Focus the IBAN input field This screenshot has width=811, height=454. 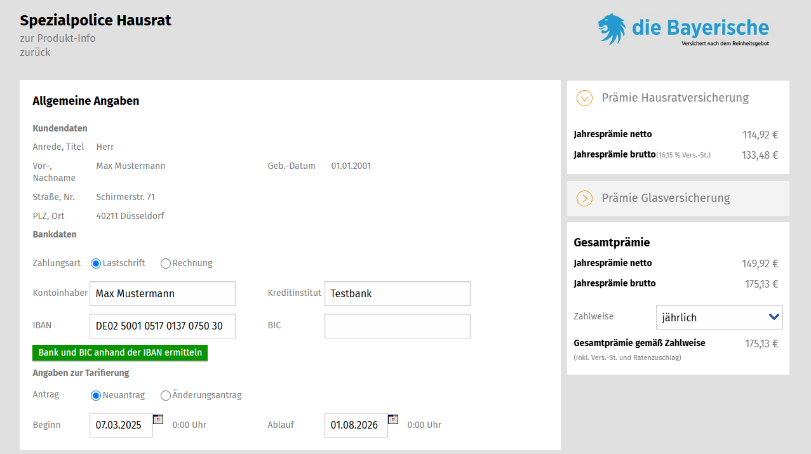(x=163, y=326)
